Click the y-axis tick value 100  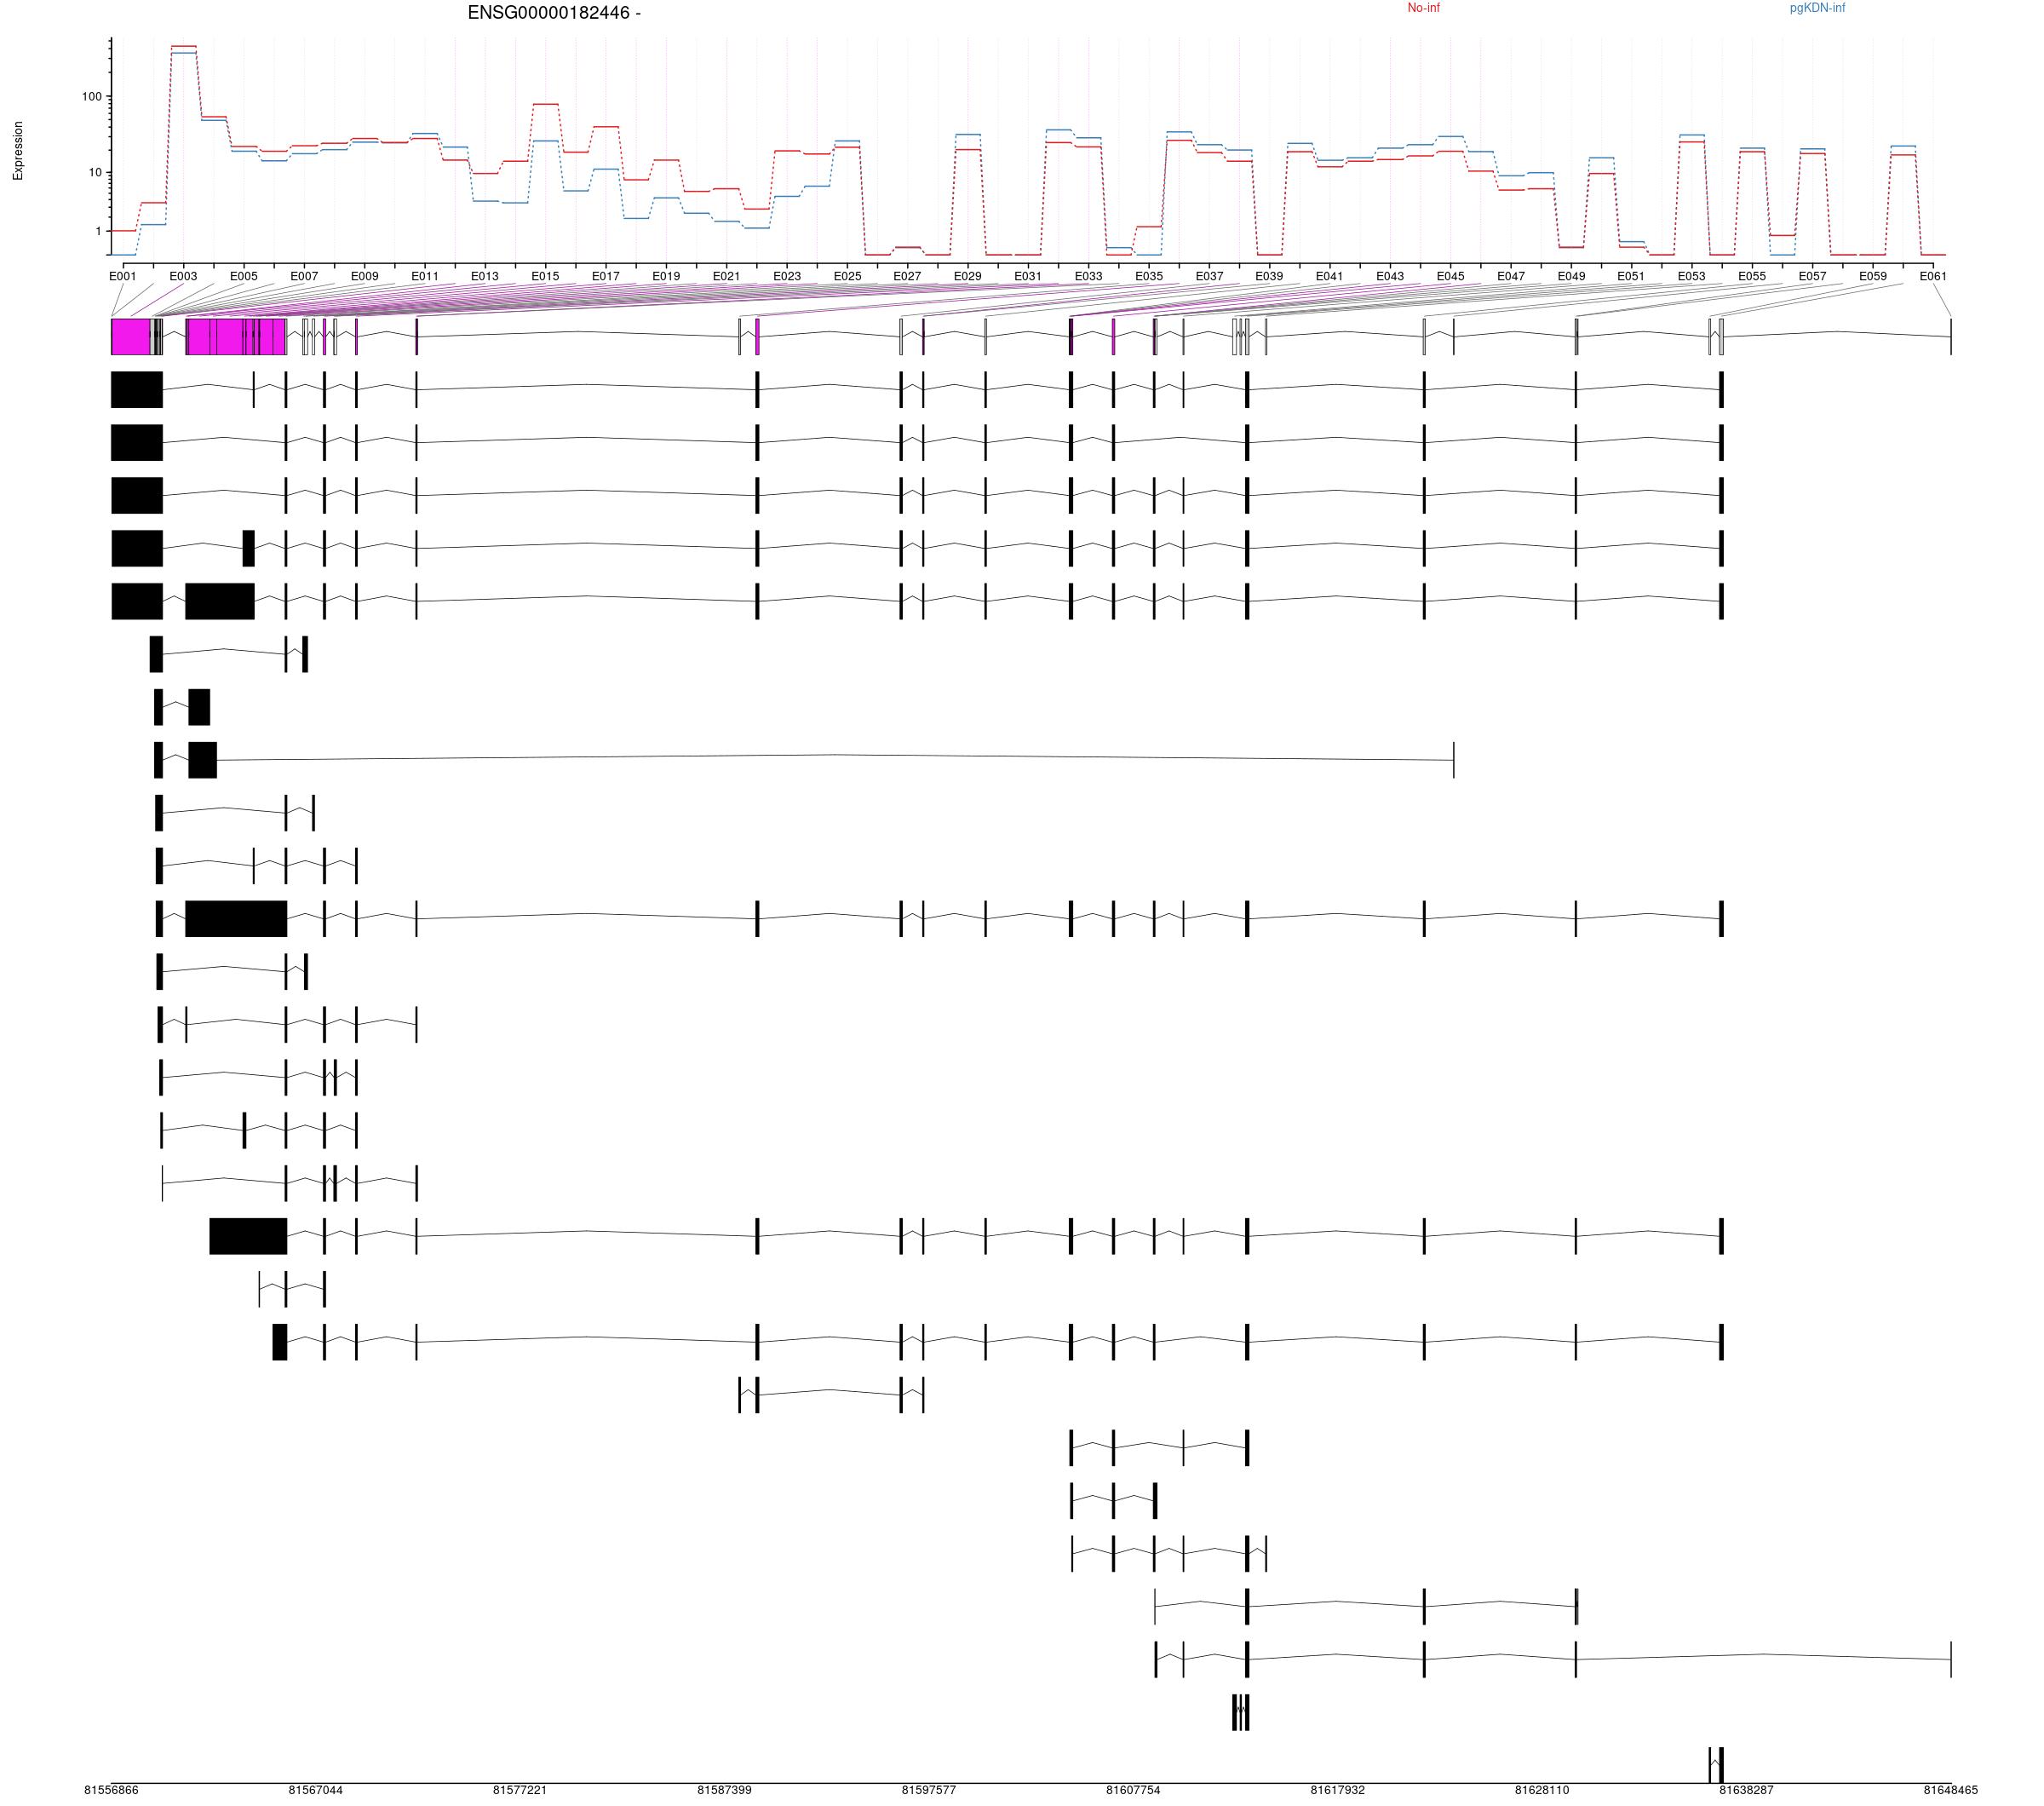click(92, 97)
